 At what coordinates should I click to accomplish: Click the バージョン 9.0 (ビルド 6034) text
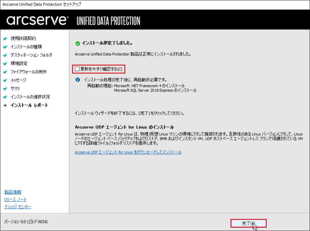pyautogui.click(x=26, y=222)
